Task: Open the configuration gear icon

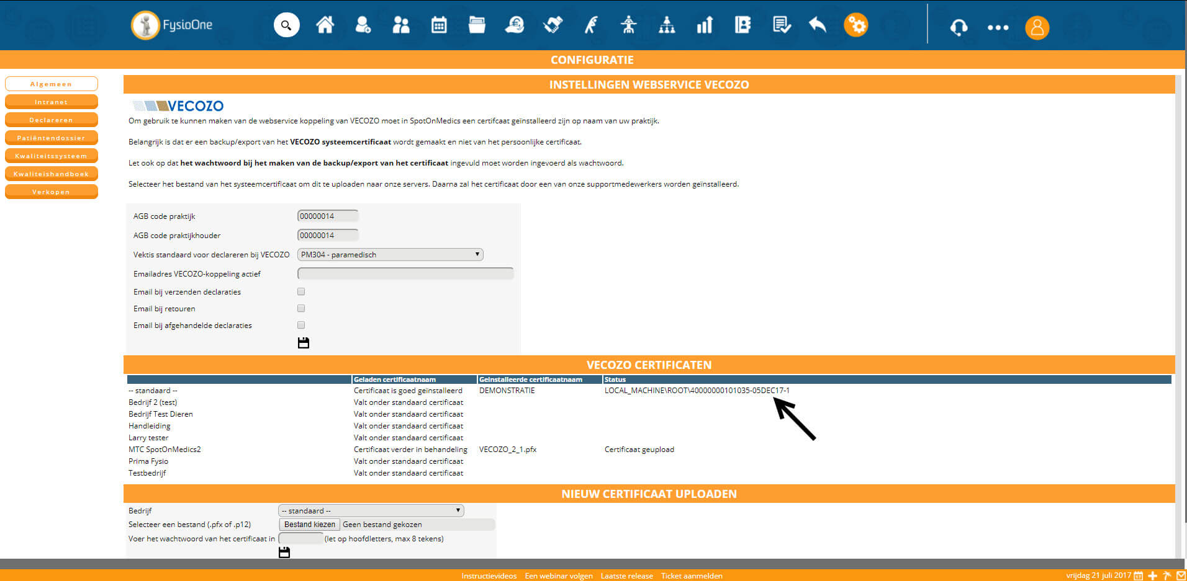Action: coord(856,25)
